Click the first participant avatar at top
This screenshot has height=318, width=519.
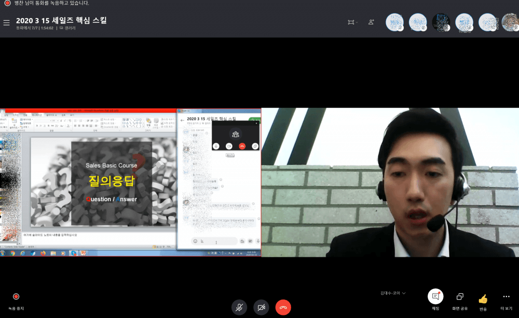point(394,22)
